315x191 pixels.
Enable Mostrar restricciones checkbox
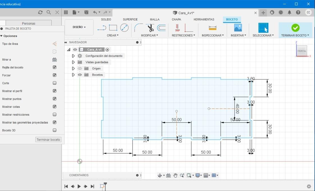[x=54, y=115]
